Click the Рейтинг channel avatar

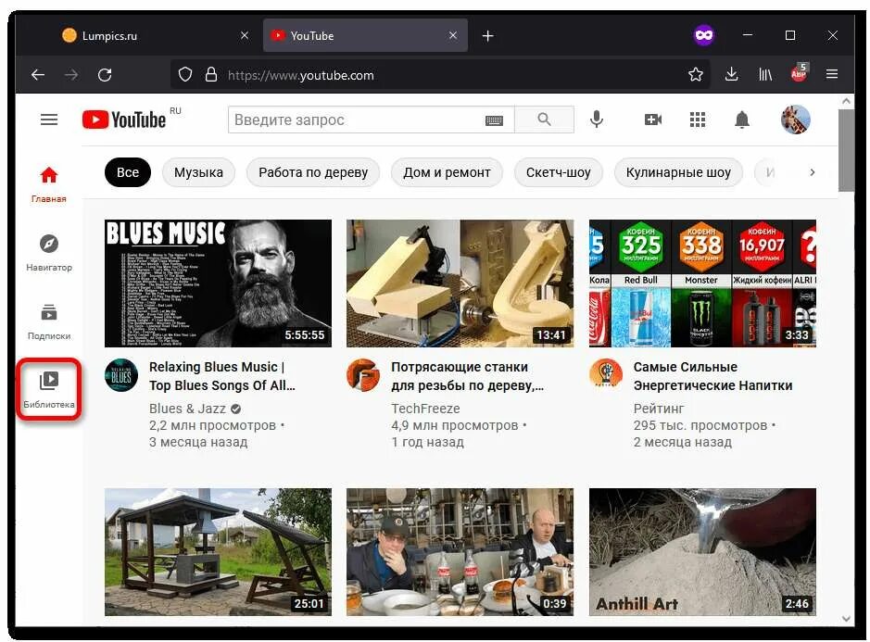coord(605,373)
